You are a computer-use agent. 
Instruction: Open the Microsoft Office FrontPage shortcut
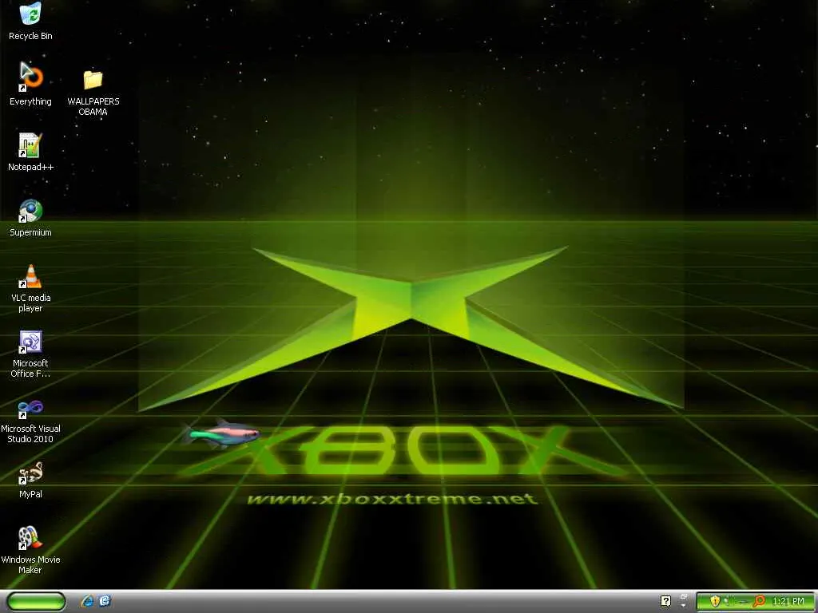pyautogui.click(x=30, y=354)
